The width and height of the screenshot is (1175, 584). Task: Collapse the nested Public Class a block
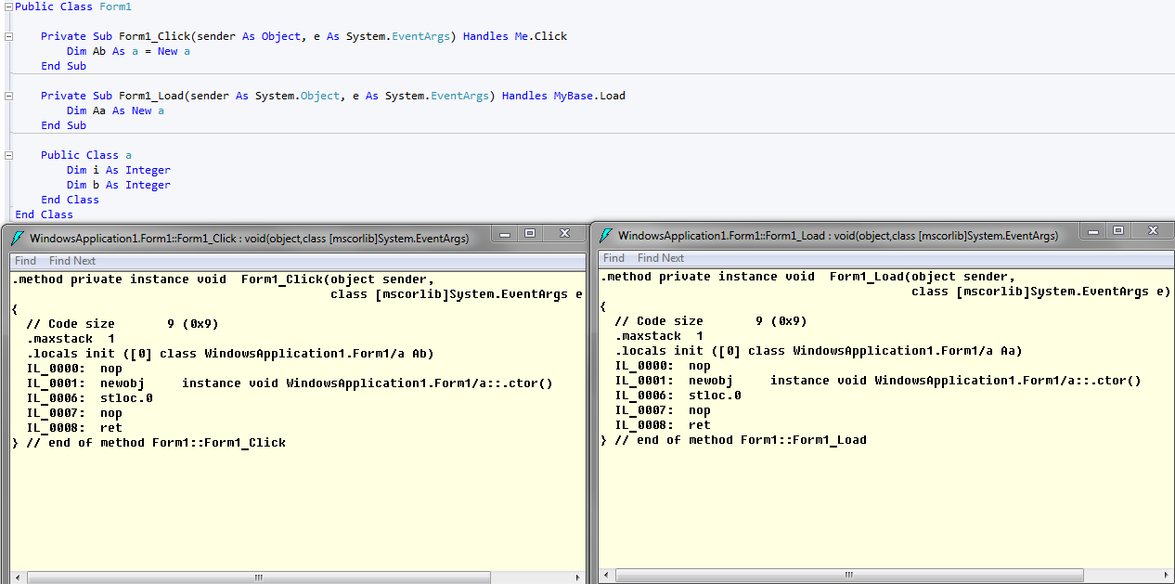click(7, 155)
